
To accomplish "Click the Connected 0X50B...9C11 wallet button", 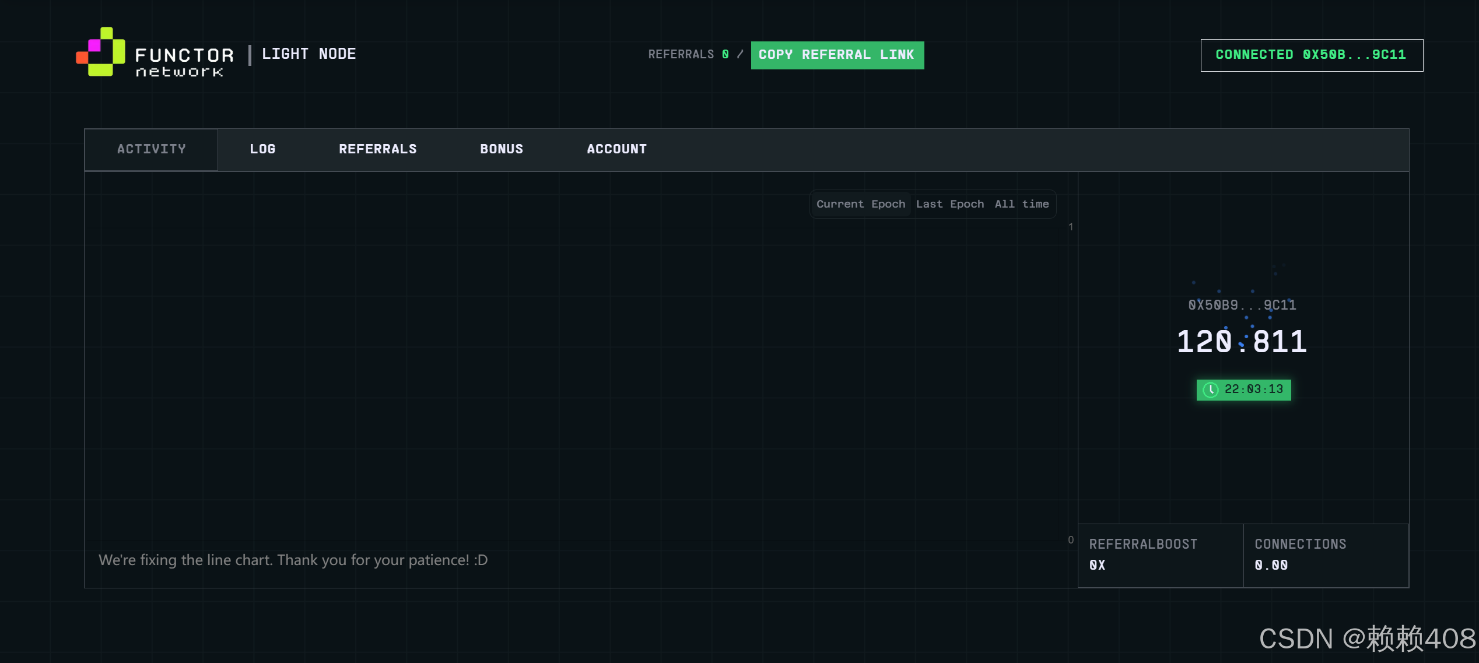I will [x=1311, y=55].
